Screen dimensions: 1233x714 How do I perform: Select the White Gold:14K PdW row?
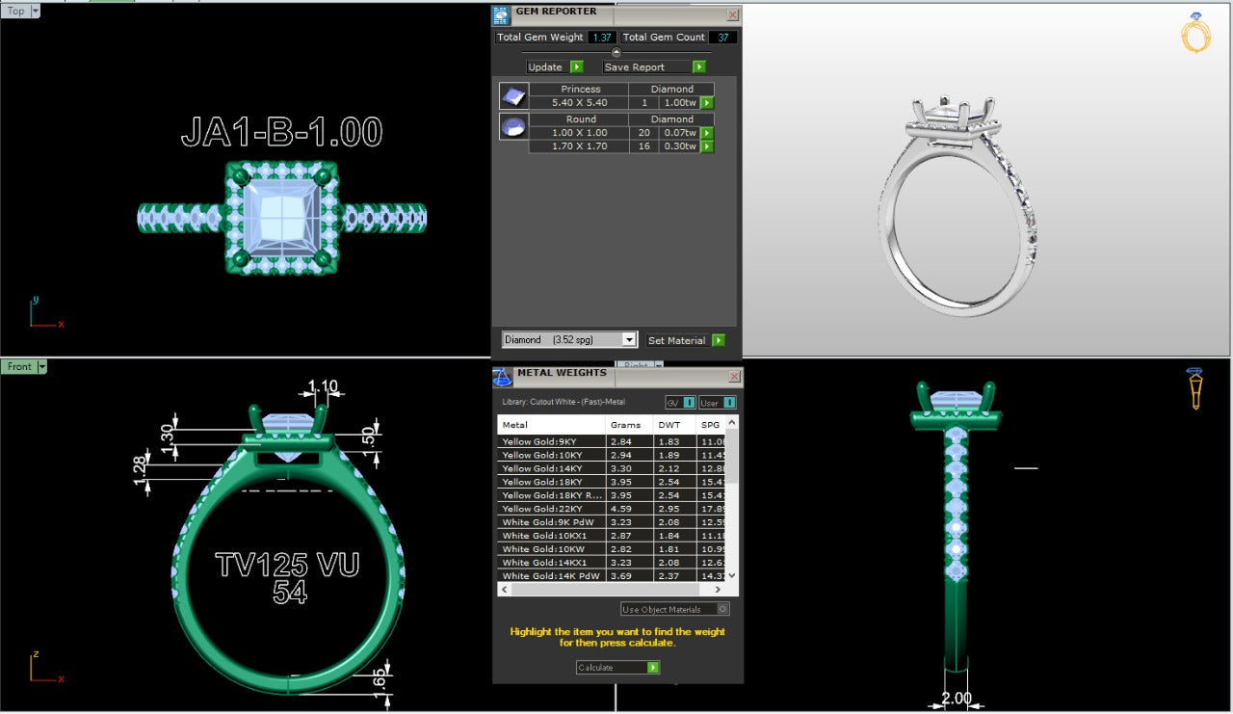(611, 576)
